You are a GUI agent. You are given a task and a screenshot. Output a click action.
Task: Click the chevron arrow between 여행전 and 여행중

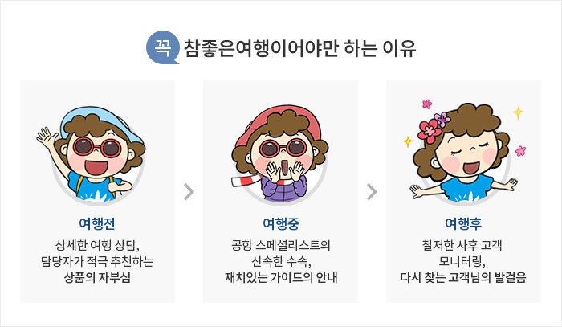(x=189, y=192)
